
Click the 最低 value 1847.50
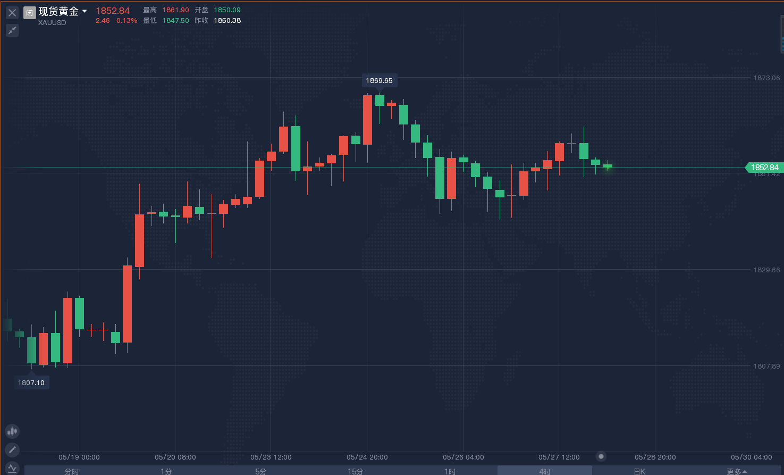175,21
